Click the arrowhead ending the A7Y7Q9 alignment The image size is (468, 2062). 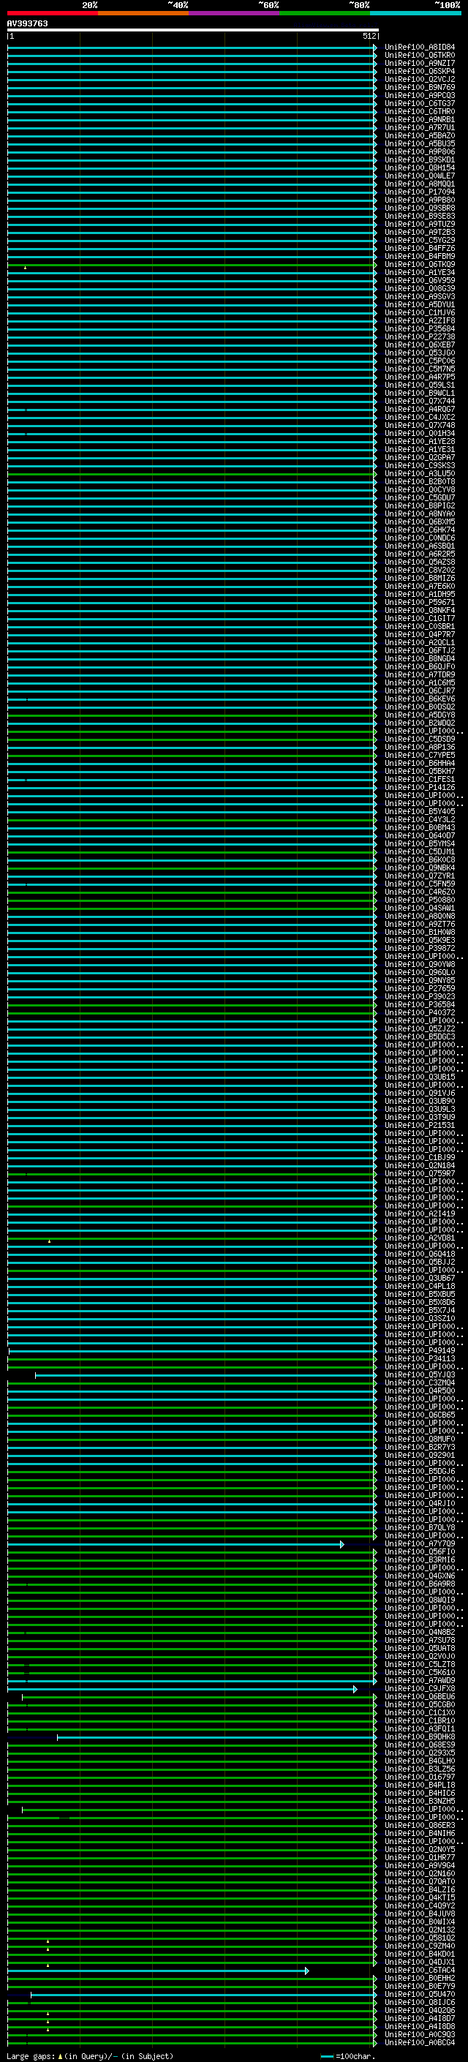click(x=341, y=1544)
